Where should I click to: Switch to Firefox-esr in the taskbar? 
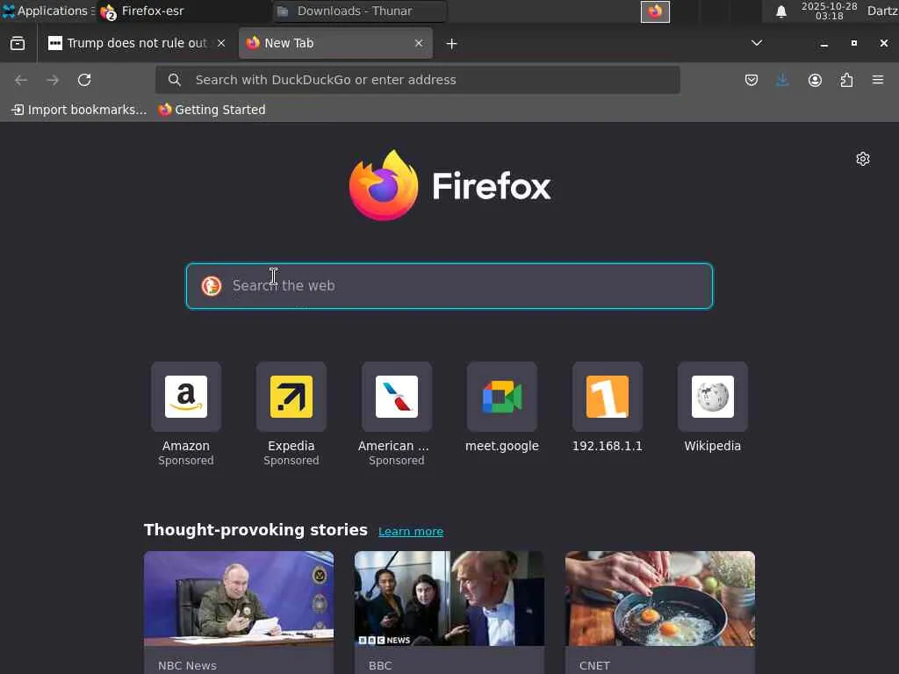183,11
